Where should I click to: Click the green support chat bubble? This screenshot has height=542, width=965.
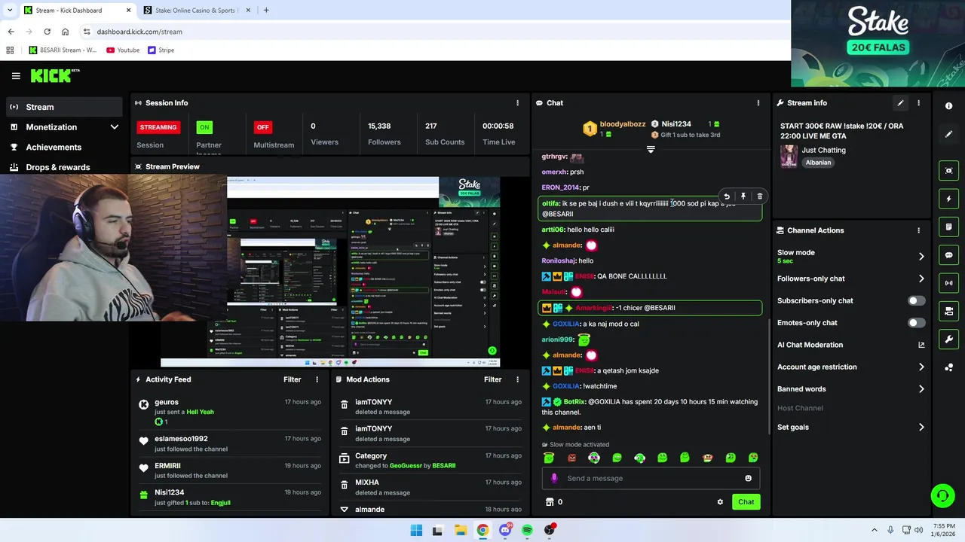(942, 495)
